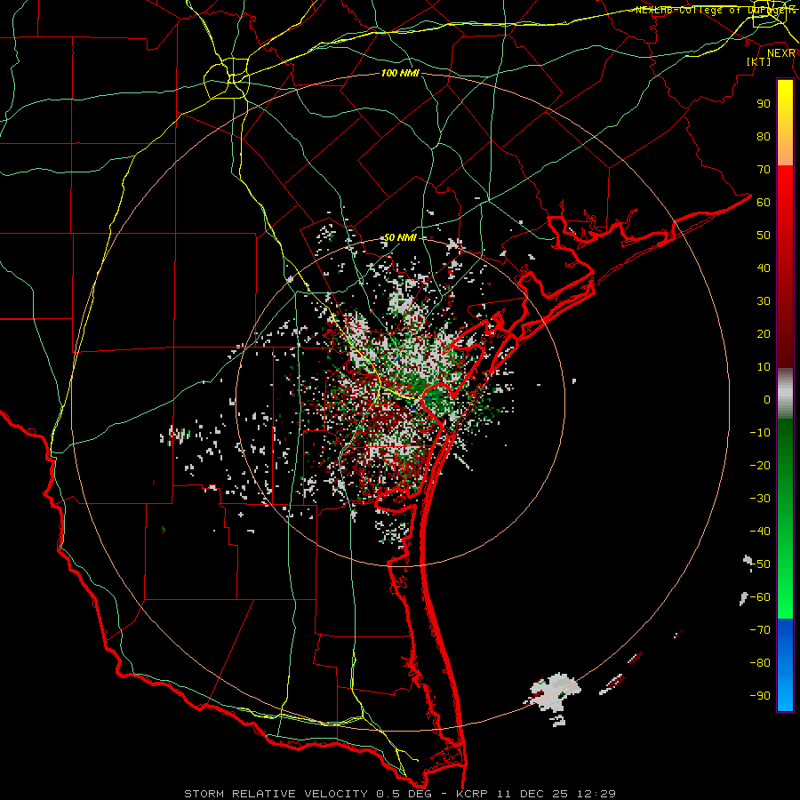Click the "80" value on the velocity scale
The height and width of the screenshot is (800, 800).
coord(764,137)
